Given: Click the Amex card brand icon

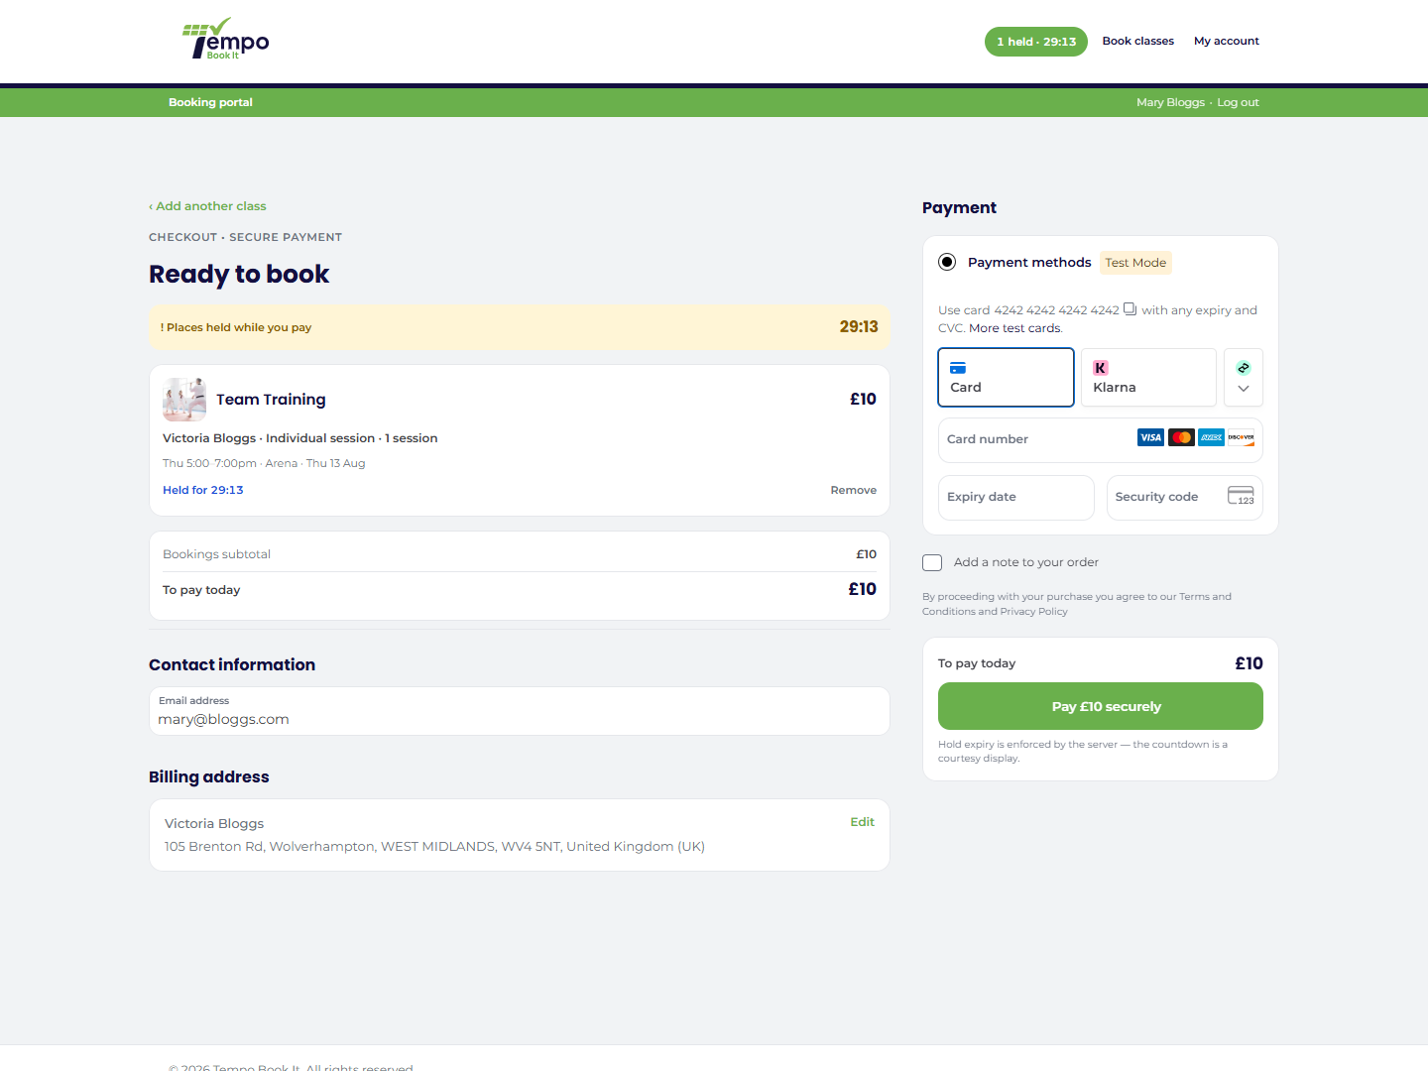Looking at the screenshot, I should (x=1211, y=437).
